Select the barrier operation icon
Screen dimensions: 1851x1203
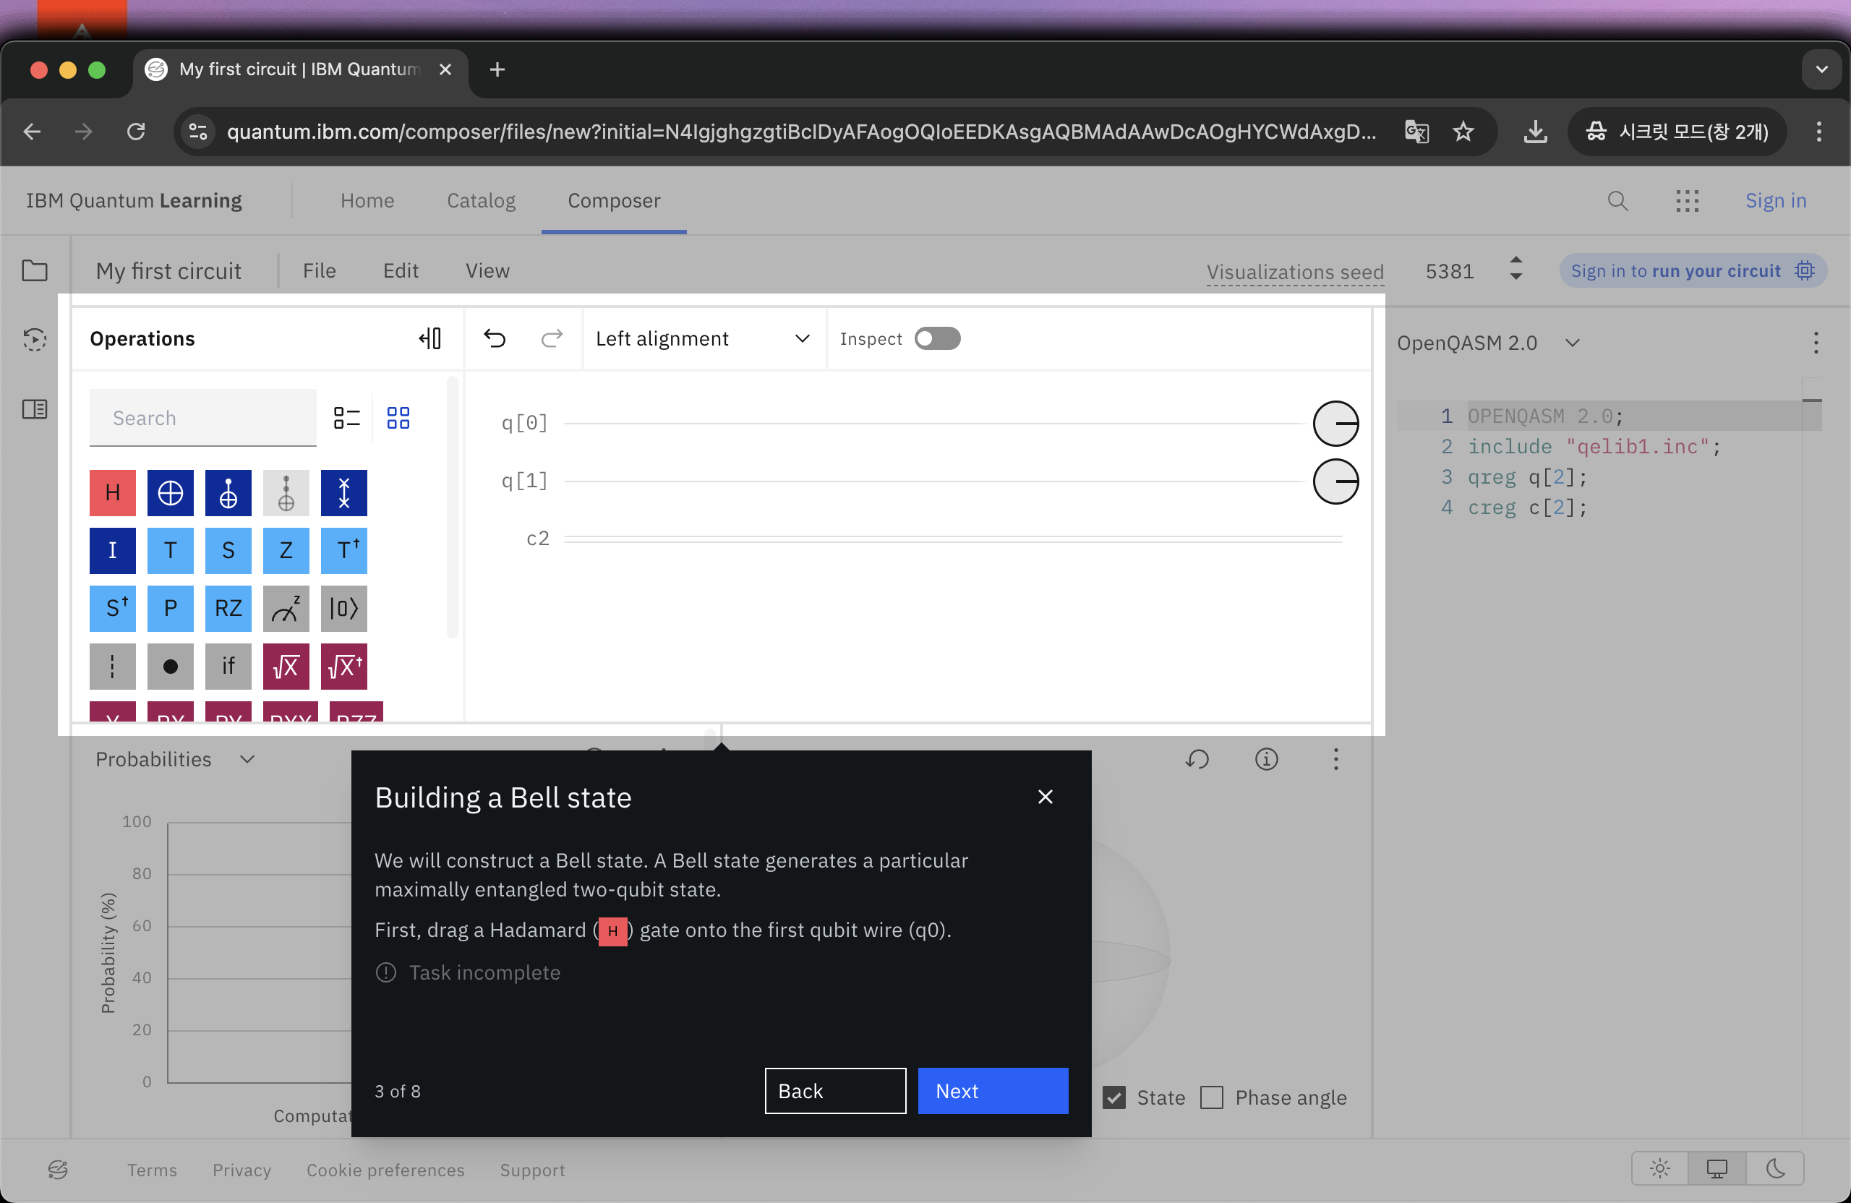click(112, 667)
